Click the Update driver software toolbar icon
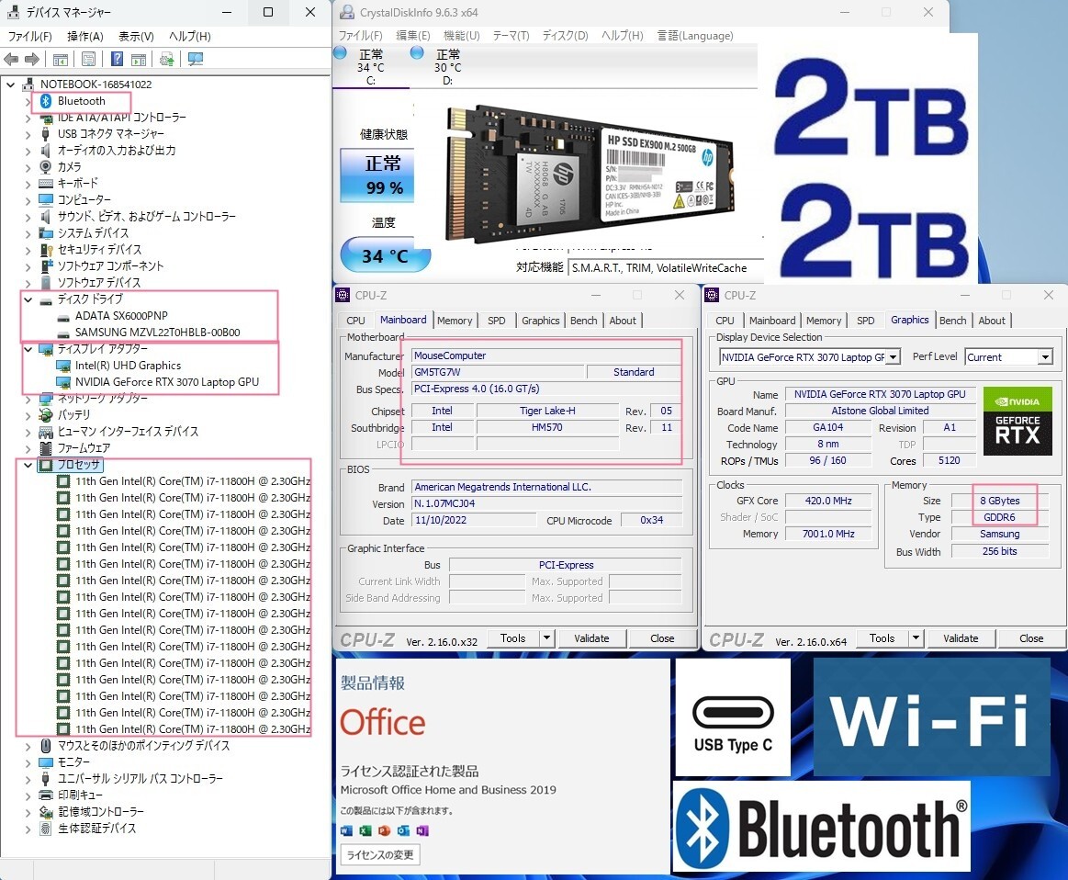This screenshot has width=1068, height=880. 166,60
